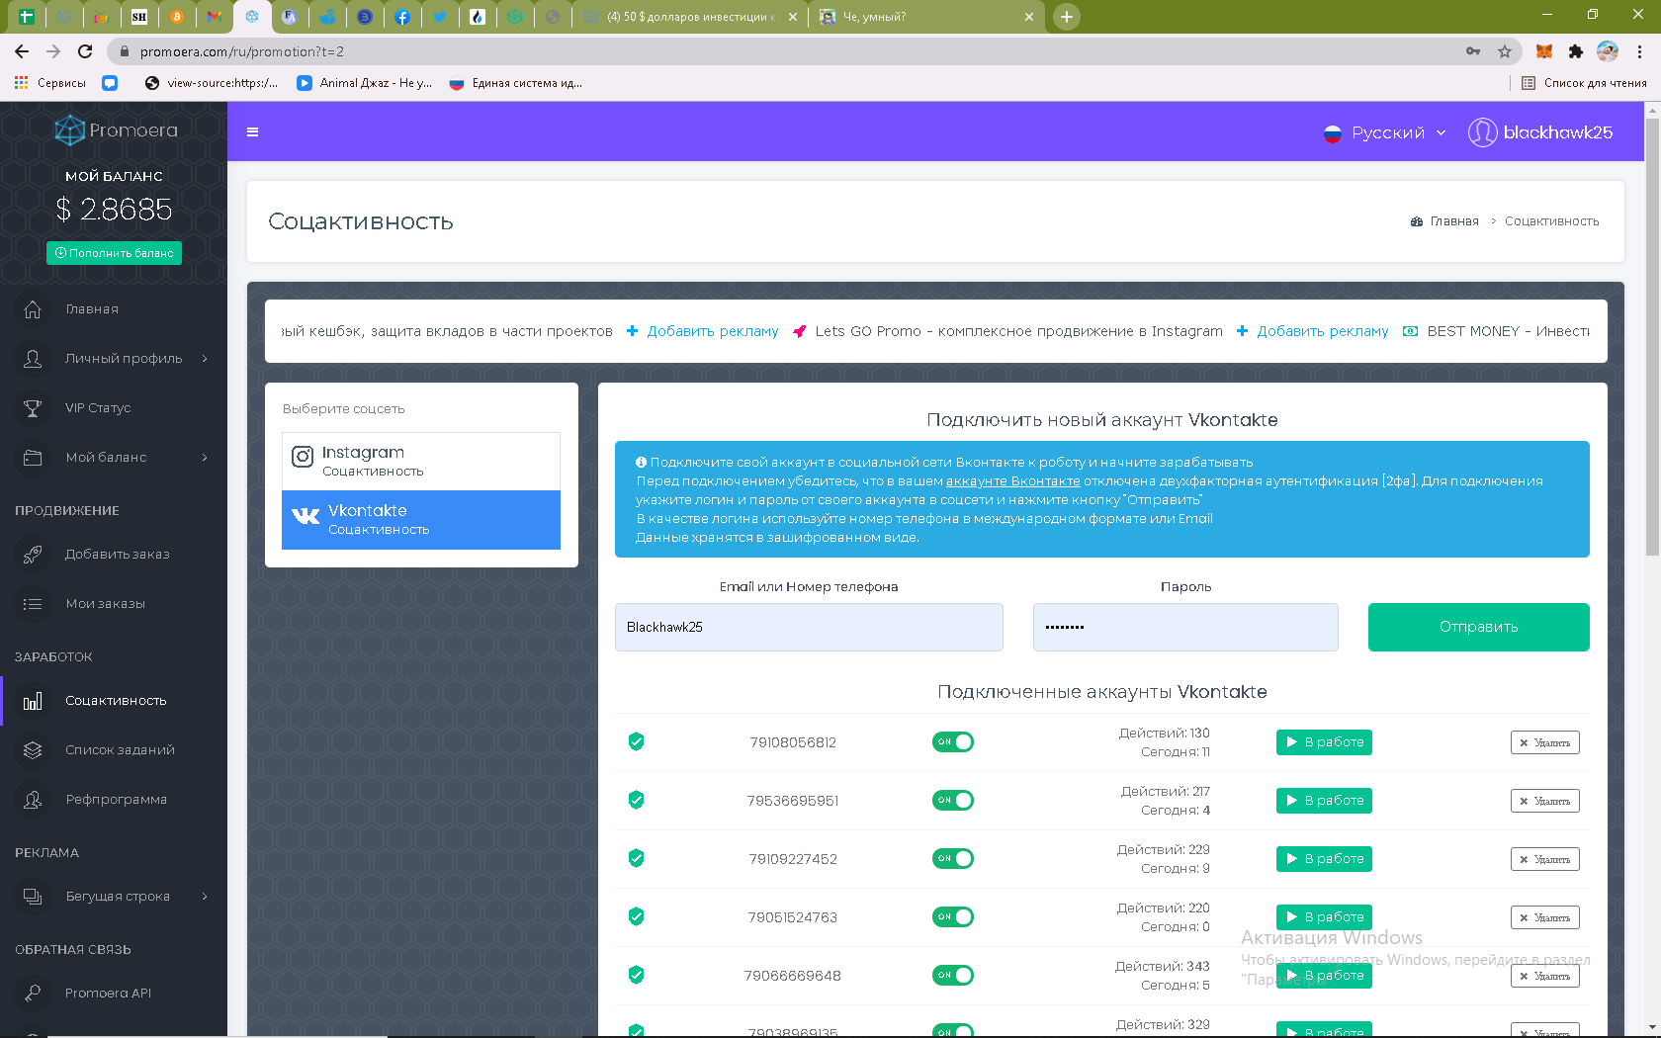Click the hamburger menu icon in purple header

252,132
